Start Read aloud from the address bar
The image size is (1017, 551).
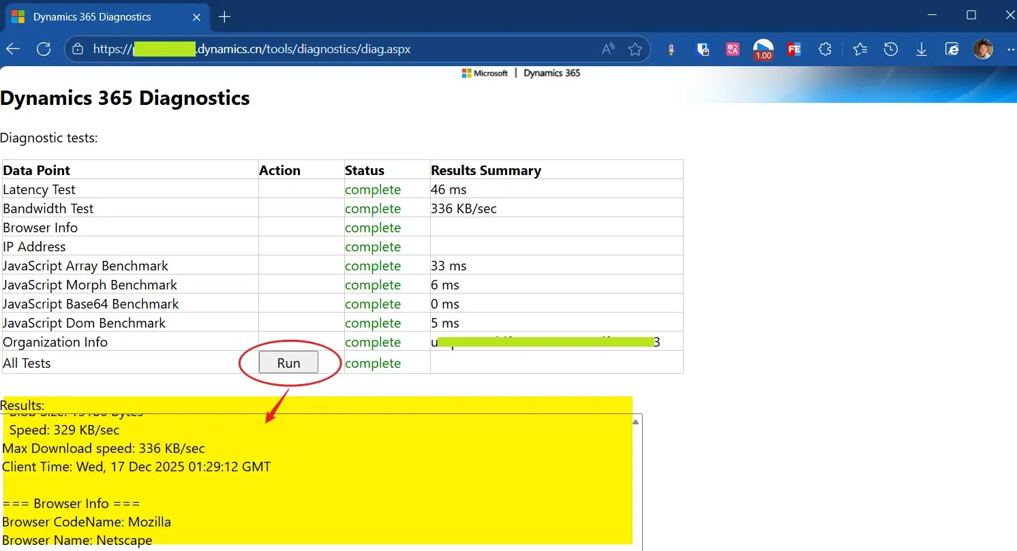tap(607, 49)
